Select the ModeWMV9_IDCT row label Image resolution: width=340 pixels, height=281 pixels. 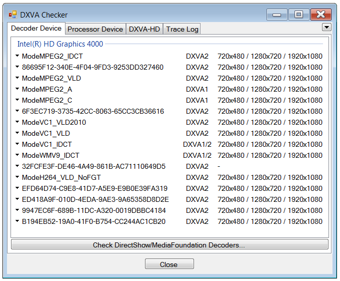pyautogui.click(x=50, y=155)
